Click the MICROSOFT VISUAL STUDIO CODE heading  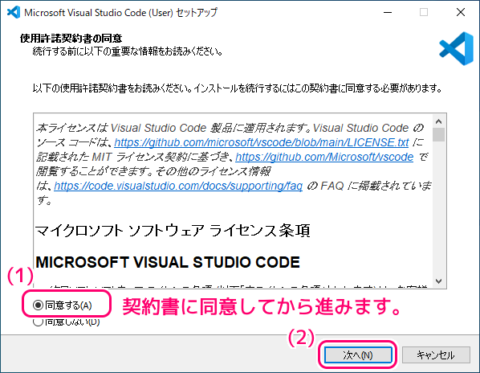click(168, 262)
